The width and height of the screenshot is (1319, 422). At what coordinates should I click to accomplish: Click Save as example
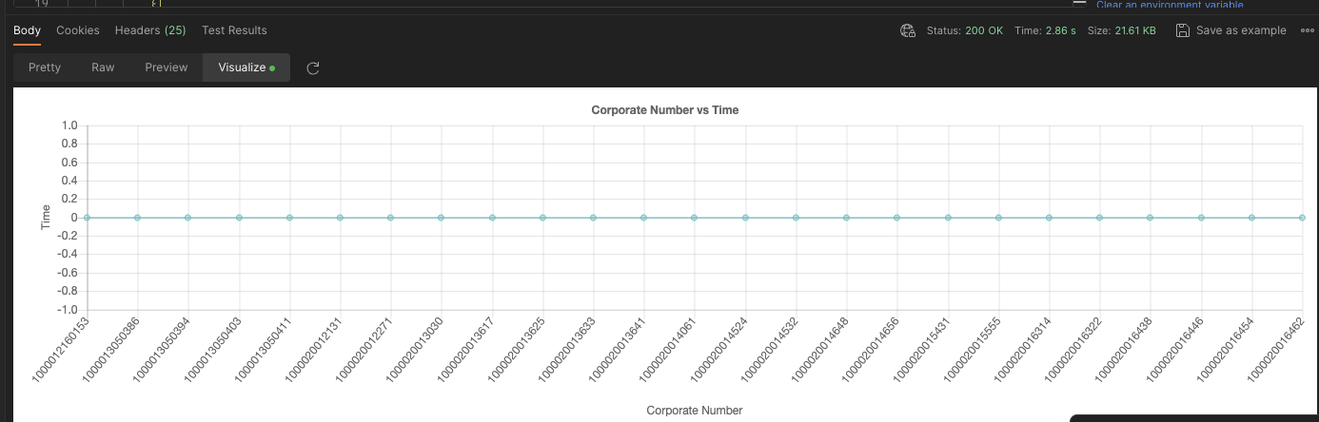(x=1230, y=30)
